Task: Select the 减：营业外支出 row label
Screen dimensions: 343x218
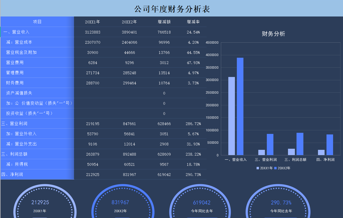Action: point(21,144)
